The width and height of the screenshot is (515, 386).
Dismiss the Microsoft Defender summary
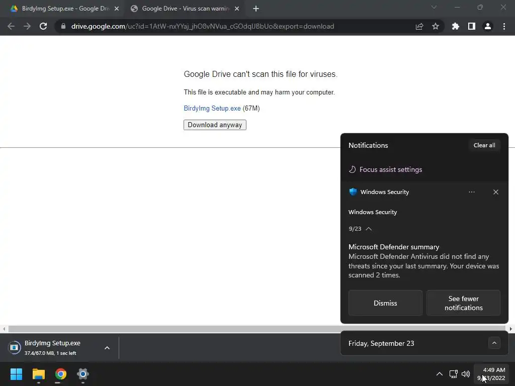[x=385, y=303]
